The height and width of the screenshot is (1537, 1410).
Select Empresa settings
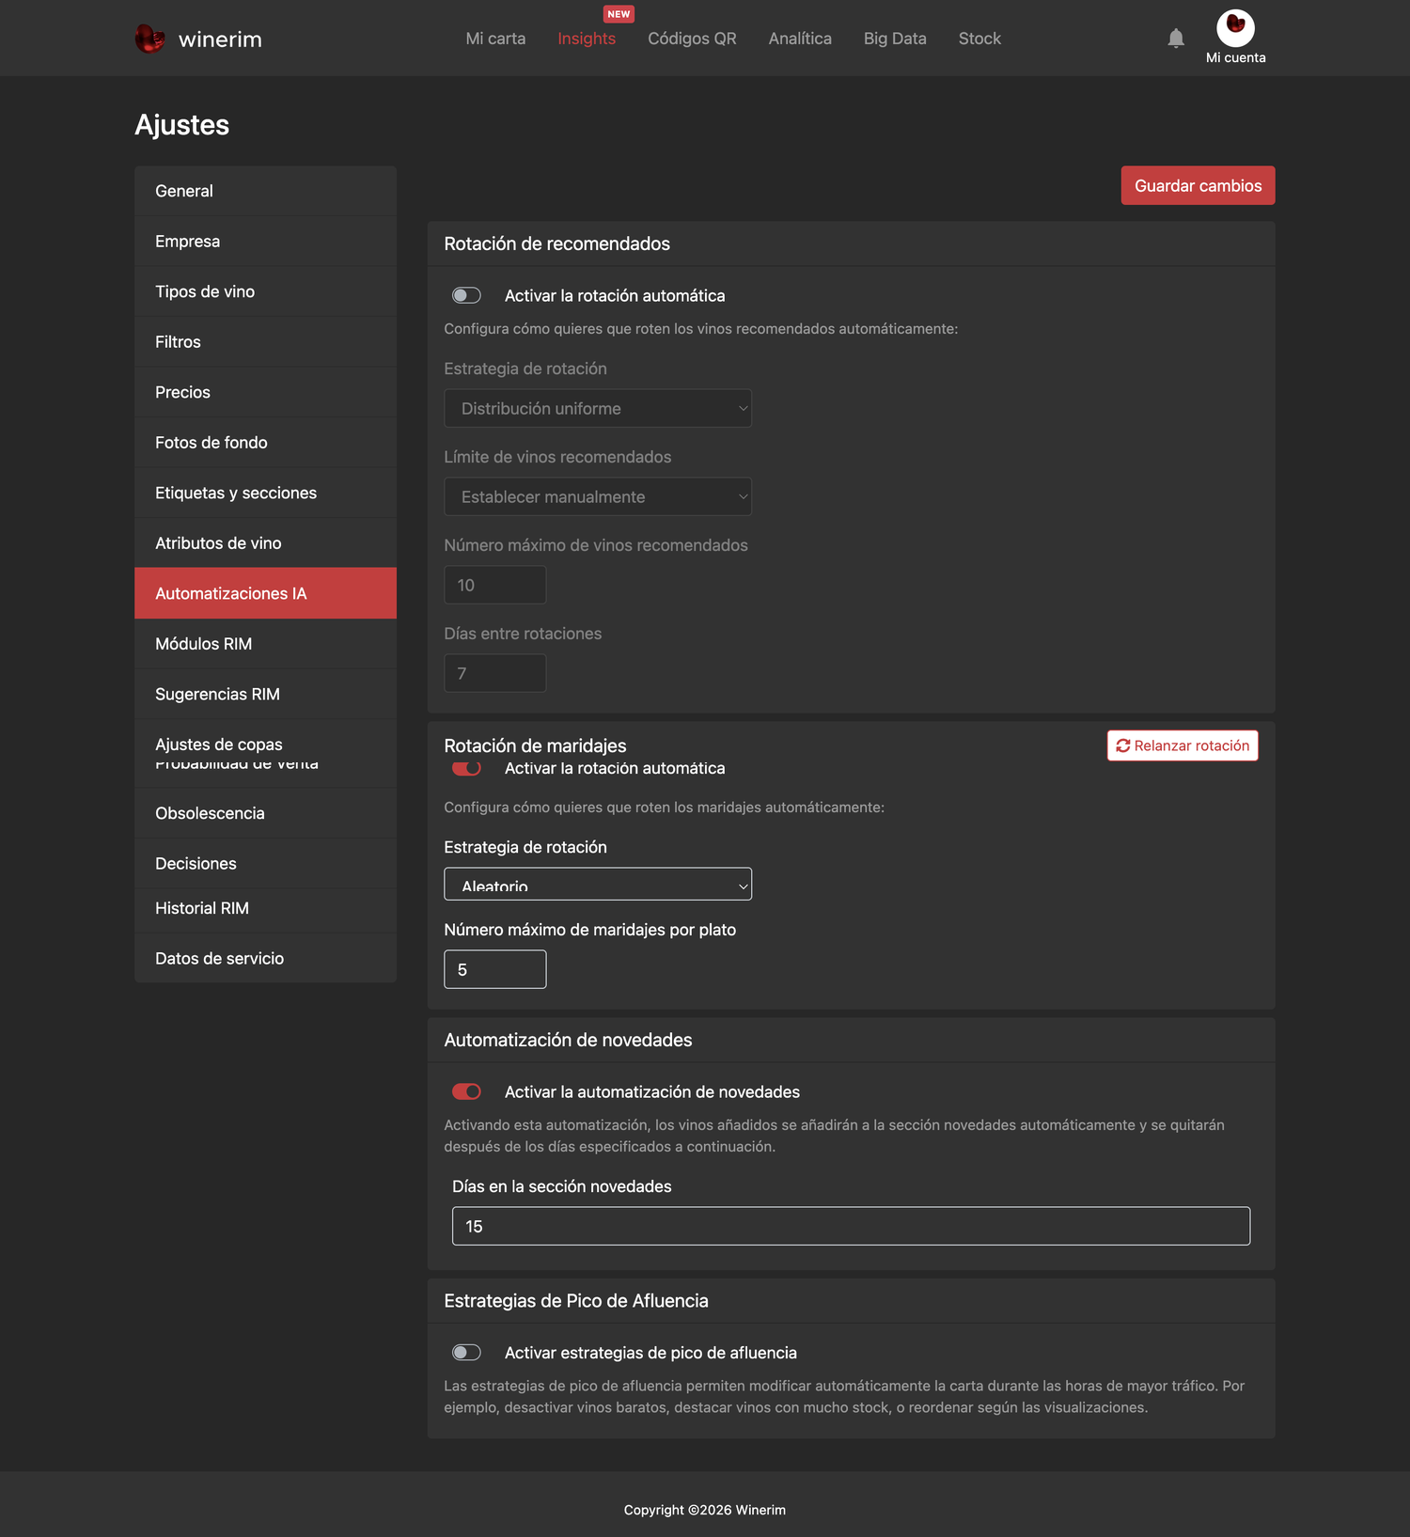click(265, 242)
